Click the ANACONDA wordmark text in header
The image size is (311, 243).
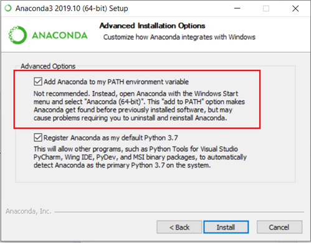pos(60,36)
